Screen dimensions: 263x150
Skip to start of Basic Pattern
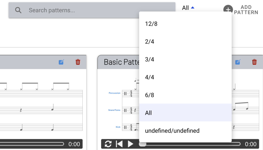(119, 144)
